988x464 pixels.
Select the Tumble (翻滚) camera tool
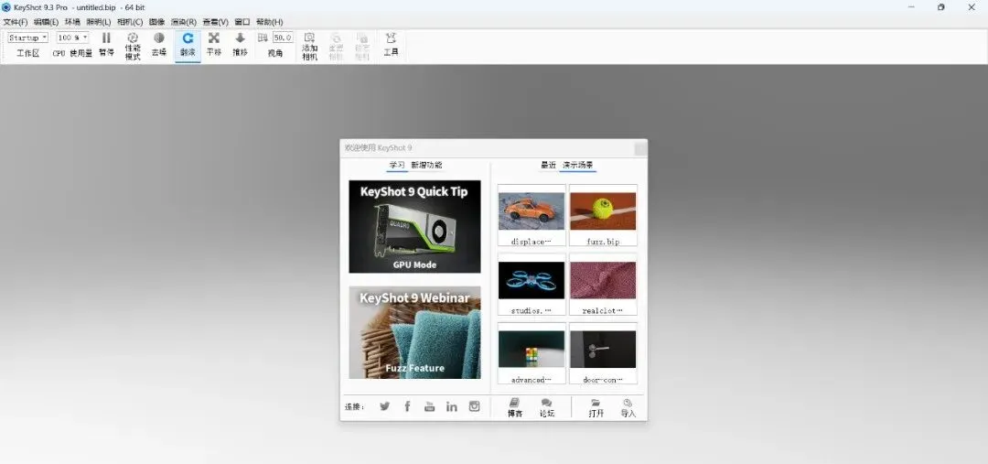pyautogui.click(x=188, y=38)
